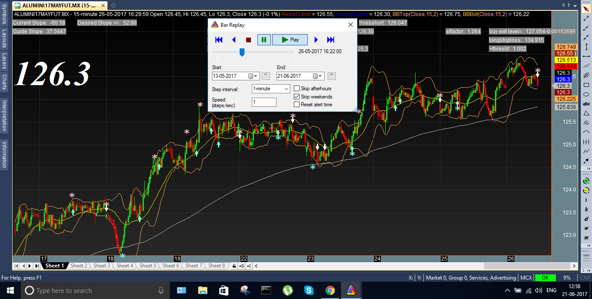Select the abc text tool
The image size is (592, 299).
coord(586,104)
